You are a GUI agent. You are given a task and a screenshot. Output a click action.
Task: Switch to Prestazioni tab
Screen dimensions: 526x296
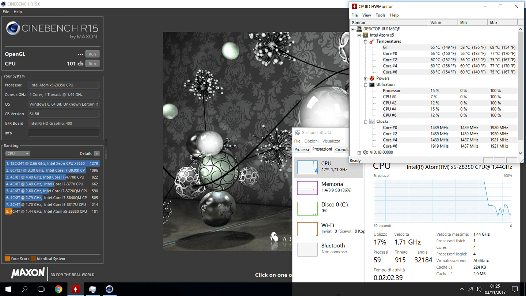[x=322, y=149]
